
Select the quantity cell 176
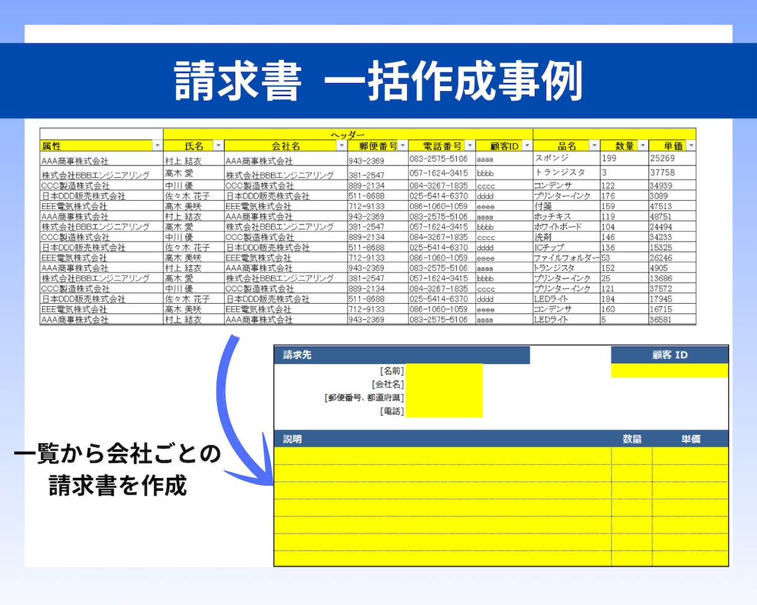[624, 196]
